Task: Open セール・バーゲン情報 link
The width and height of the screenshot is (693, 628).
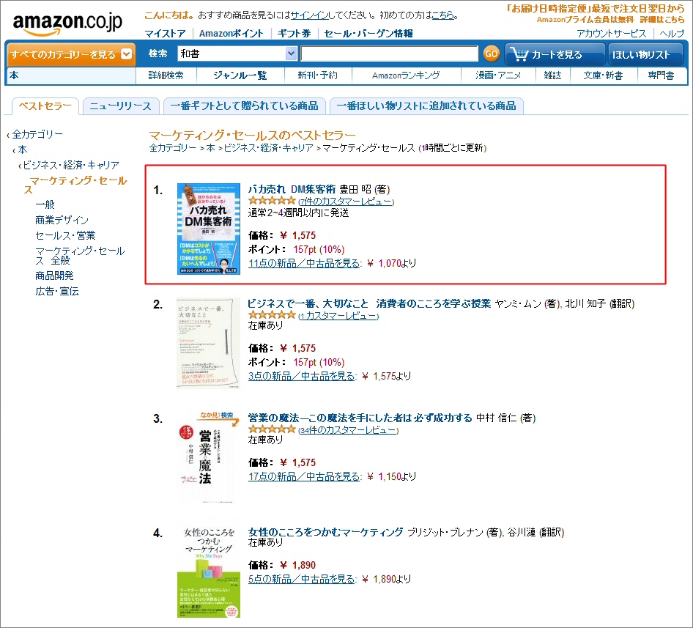Action: click(368, 33)
